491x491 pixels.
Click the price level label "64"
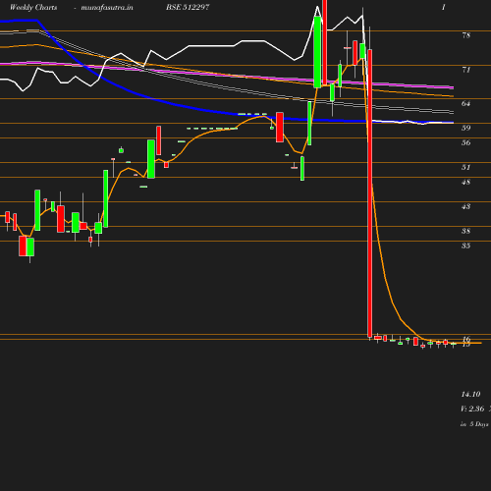pos(466,103)
